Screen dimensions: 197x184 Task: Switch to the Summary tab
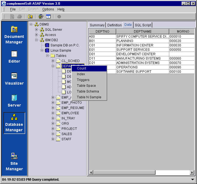point(97,25)
